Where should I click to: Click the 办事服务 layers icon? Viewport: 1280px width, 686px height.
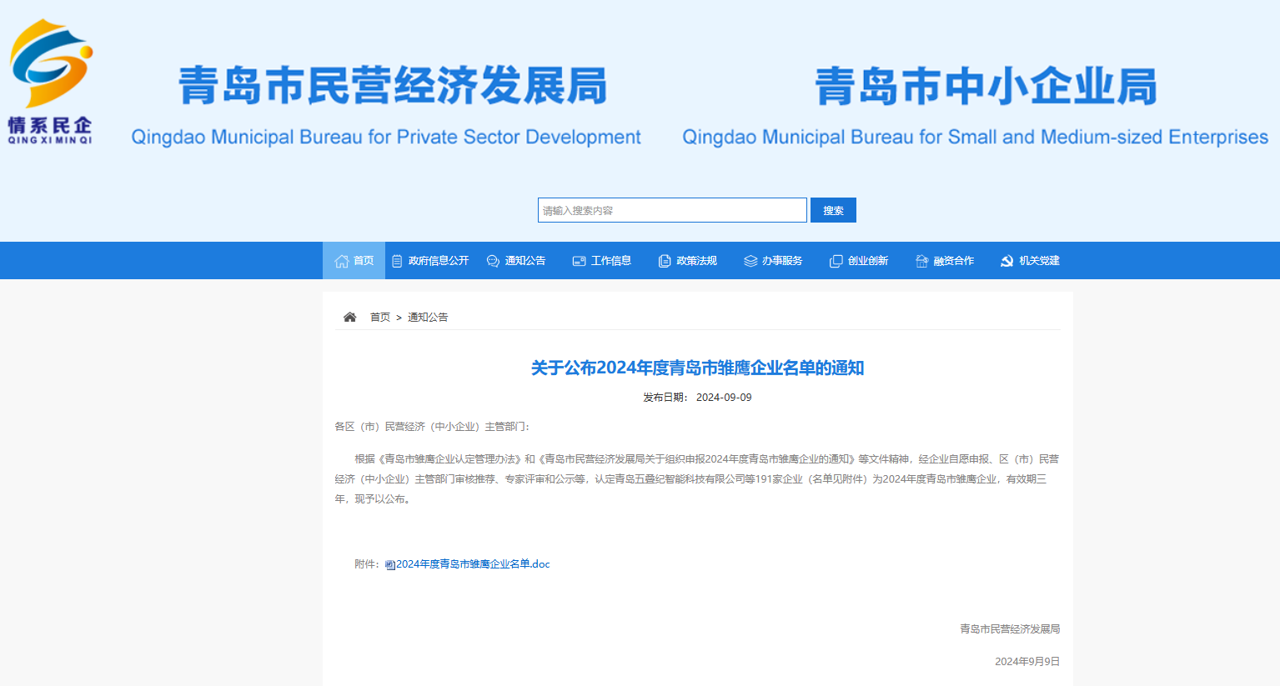[750, 261]
